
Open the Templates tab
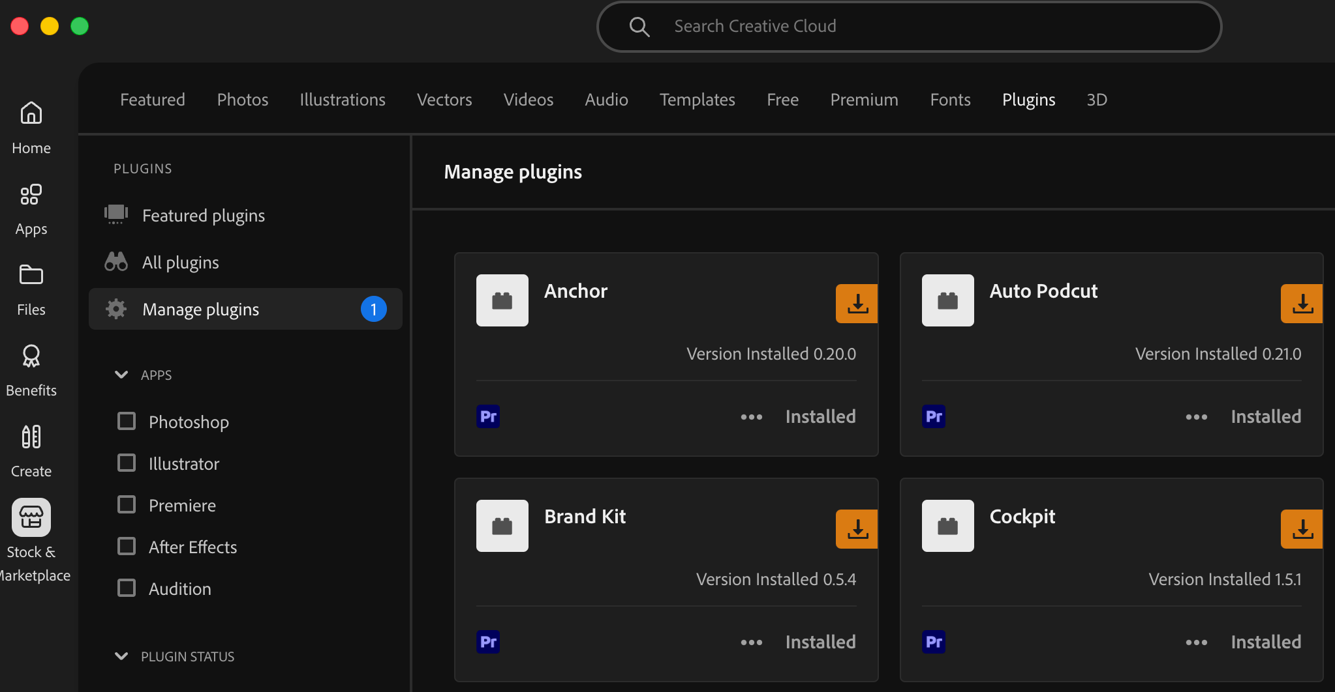pos(698,100)
